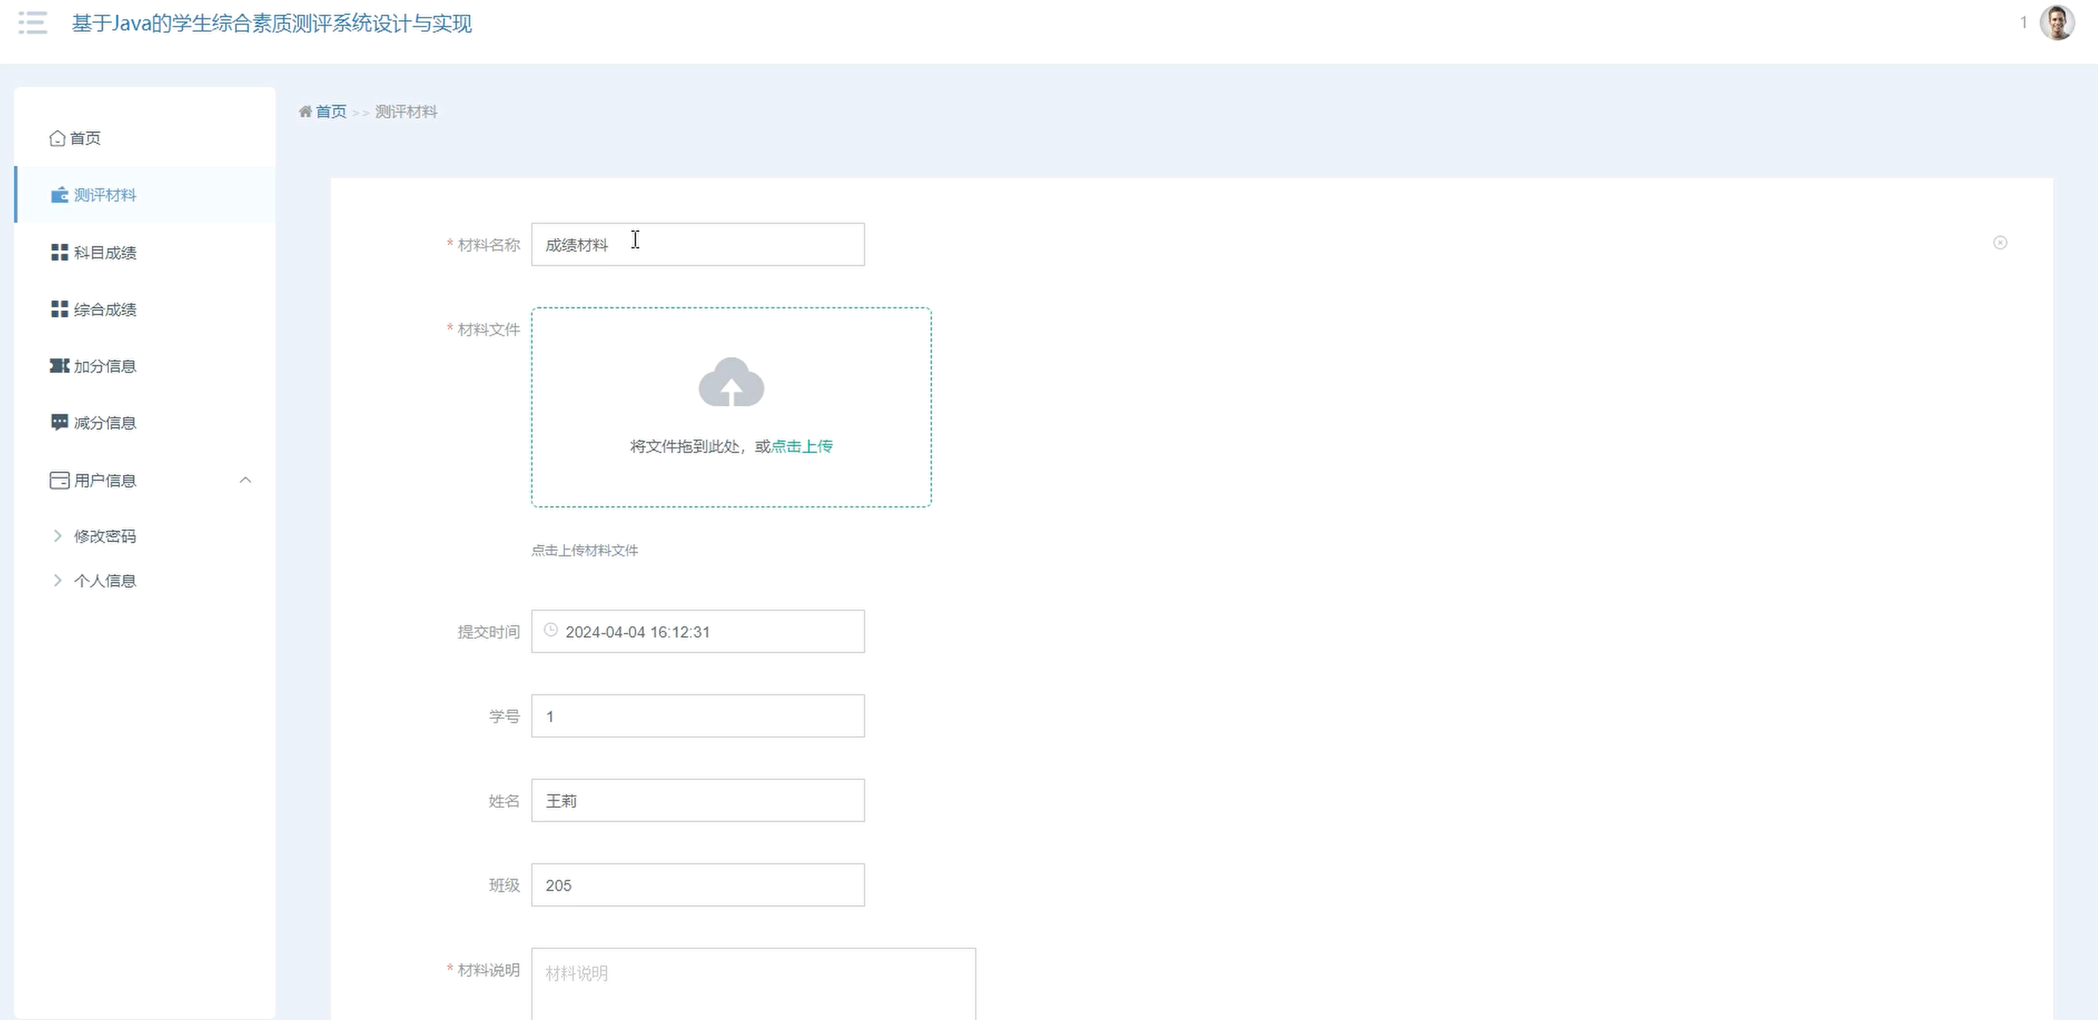Click the 综合成绩 grid icon
Viewport: 2098px width, 1020px height.
click(59, 309)
